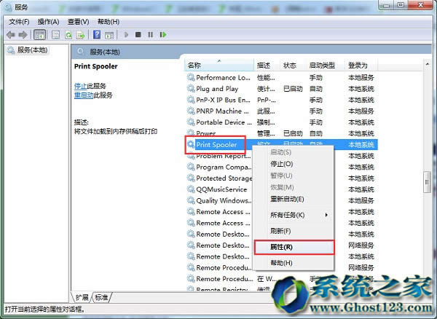Screen dimensions: 437x319
Task: Select the Program Compa... service
Action: [x=219, y=167]
